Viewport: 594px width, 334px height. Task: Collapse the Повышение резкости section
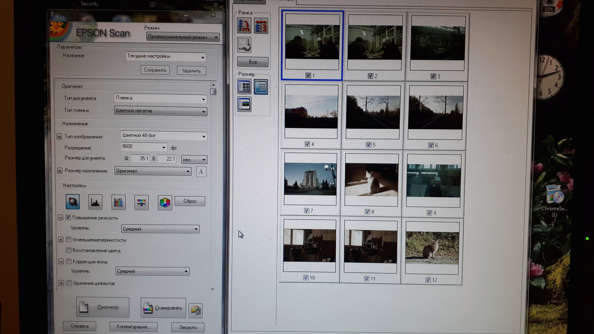point(60,217)
